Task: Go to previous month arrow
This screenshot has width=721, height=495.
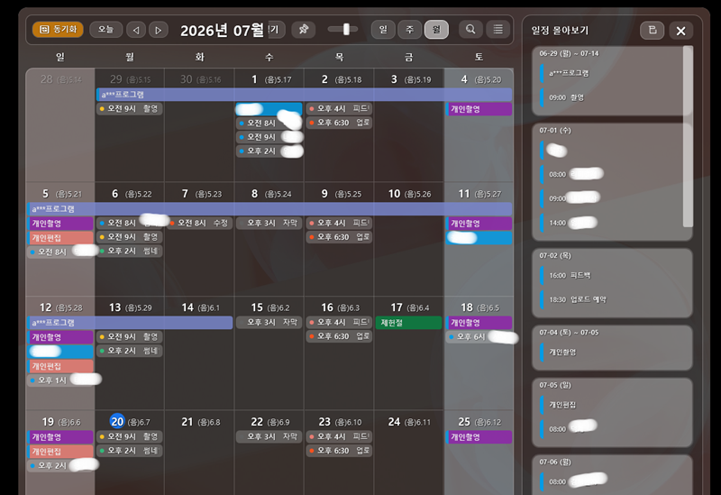Action: pyautogui.click(x=136, y=30)
